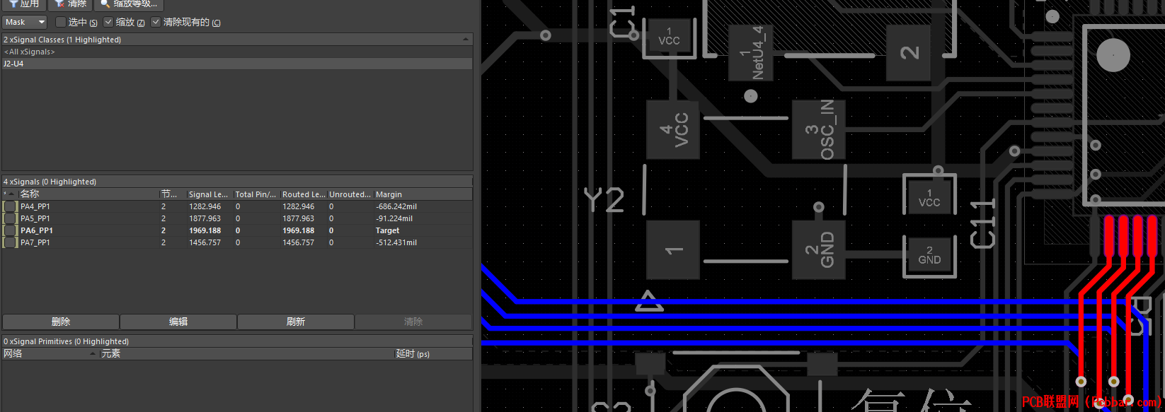Select the PA5_PP1 xSignal row

click(237, 218)
